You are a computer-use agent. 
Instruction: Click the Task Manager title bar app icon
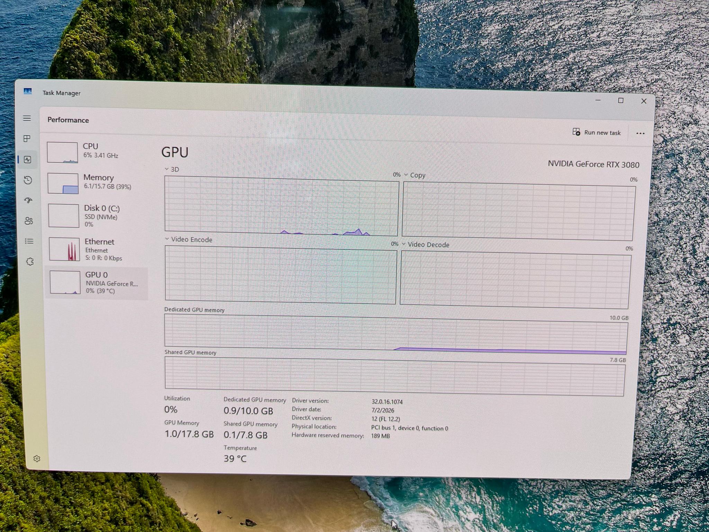click(28, 91)
